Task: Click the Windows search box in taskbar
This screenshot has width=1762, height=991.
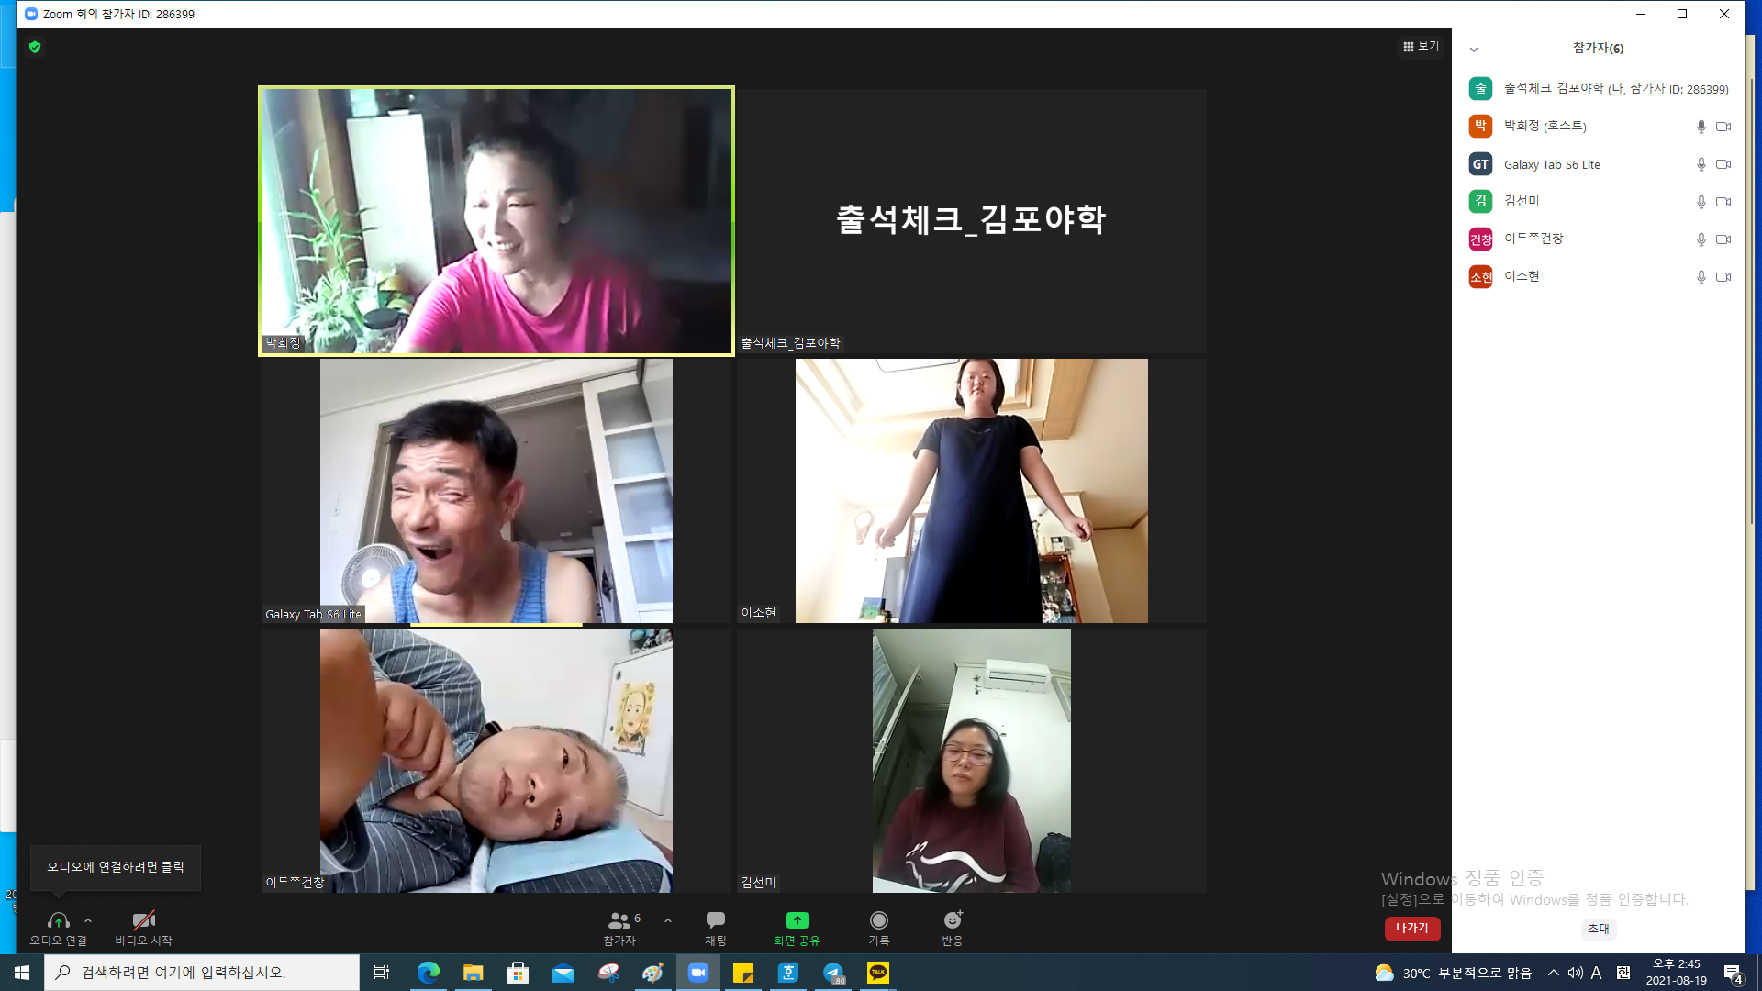Action: coord(202,973)
